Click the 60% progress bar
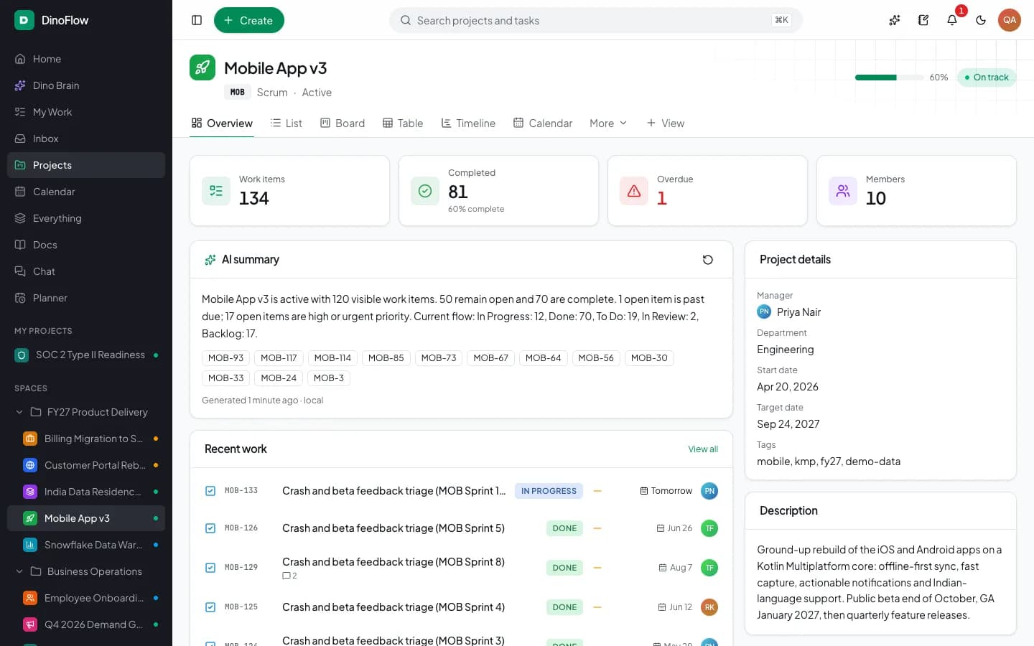1034x646 pixels. coord(890,78)
